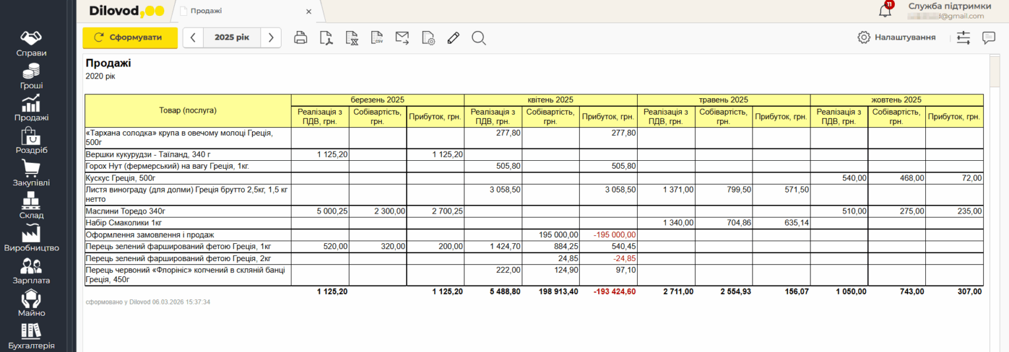Image resolution: width=1009 pixels, height=352 pixels.
Task: Advance to the next year period
Action: click(270, 38)
